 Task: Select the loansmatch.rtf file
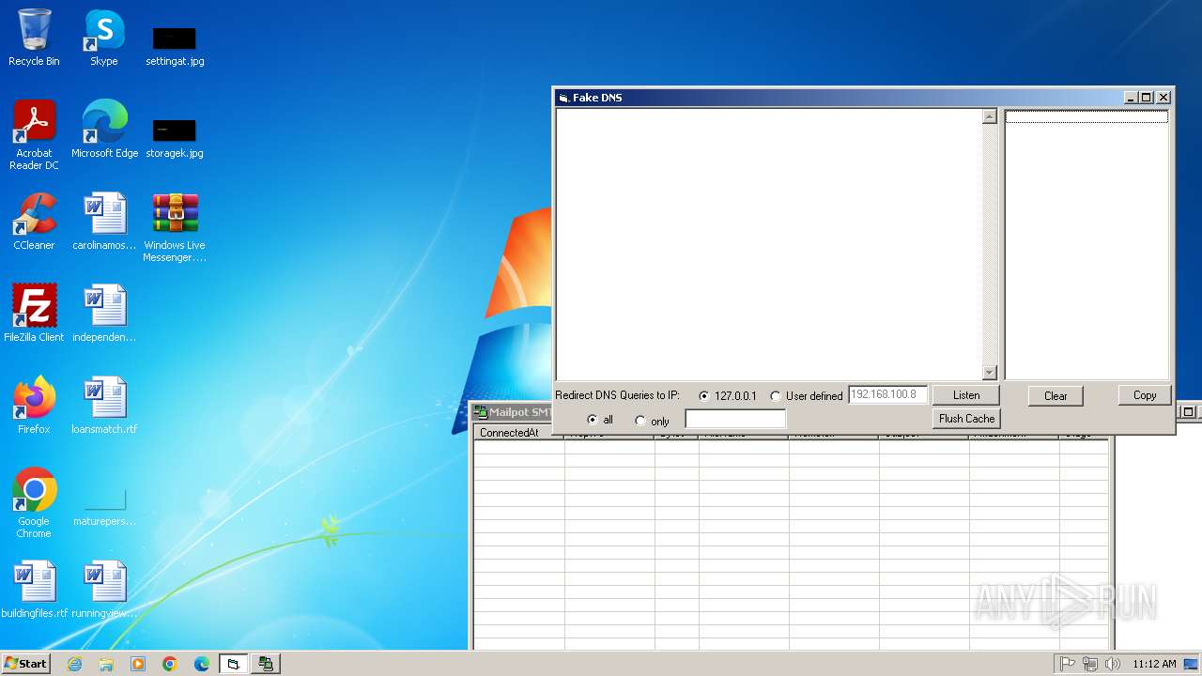point(104,406)
